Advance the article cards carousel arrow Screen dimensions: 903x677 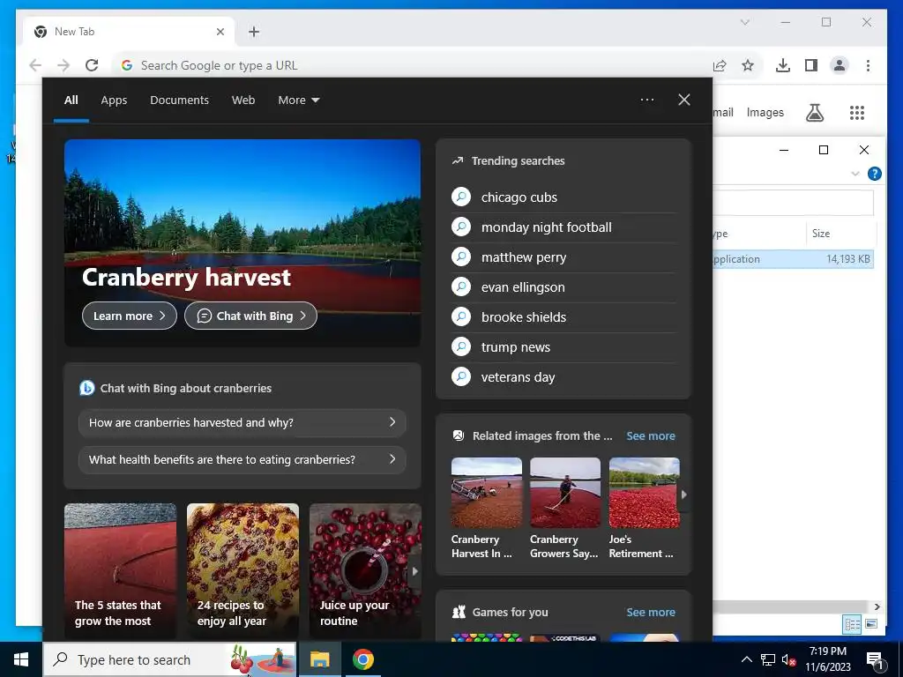click(x=414, y=571)
